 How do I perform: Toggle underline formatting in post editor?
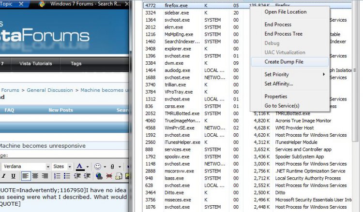[x=13, y=176]
